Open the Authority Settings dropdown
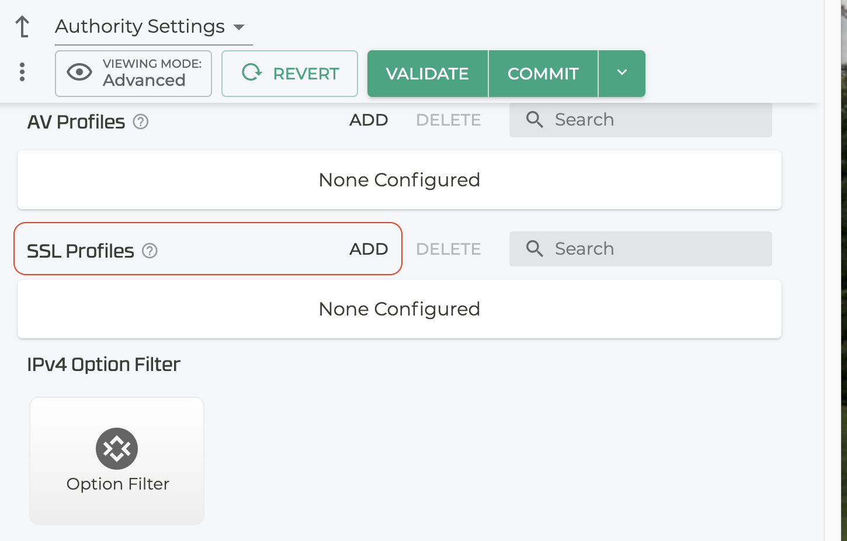The height and width of the screenshot is (541, 847). (x=153, y=27)
